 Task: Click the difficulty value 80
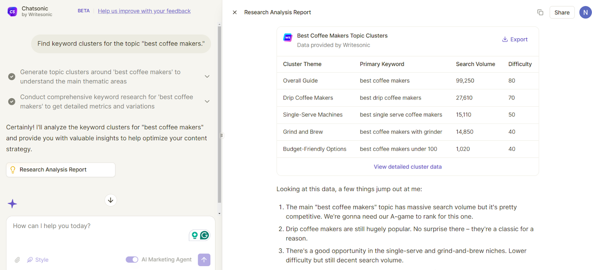512,81
